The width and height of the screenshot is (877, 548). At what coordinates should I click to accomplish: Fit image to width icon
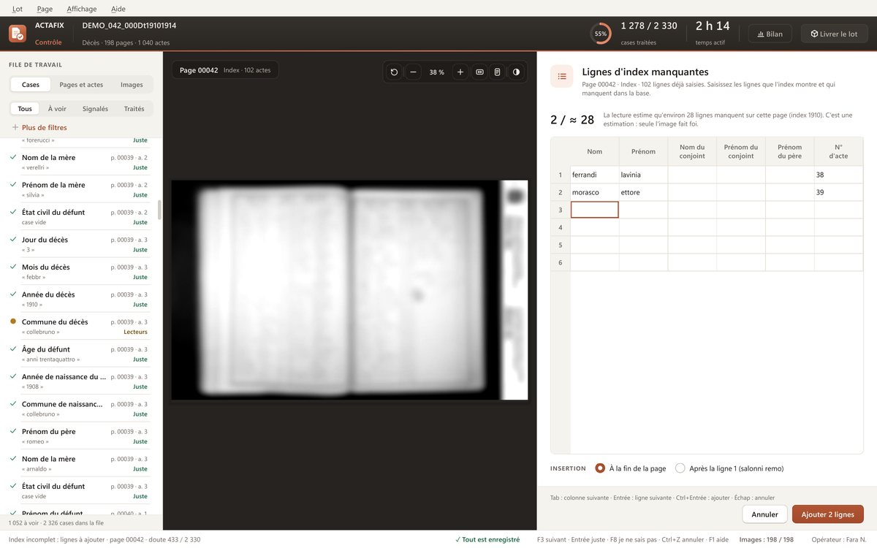click(x=479, y=72)
